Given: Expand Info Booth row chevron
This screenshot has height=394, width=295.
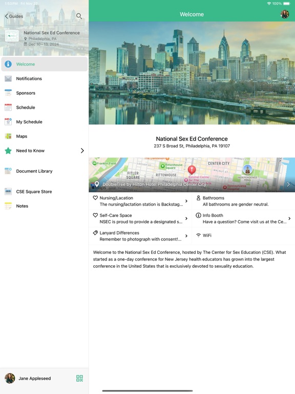Looking at the screenshot, I should (x=289, y=219).
